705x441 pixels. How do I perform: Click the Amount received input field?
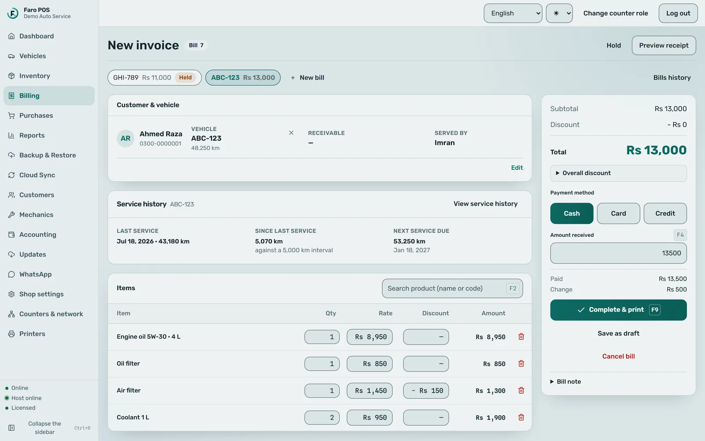[619, 253]
